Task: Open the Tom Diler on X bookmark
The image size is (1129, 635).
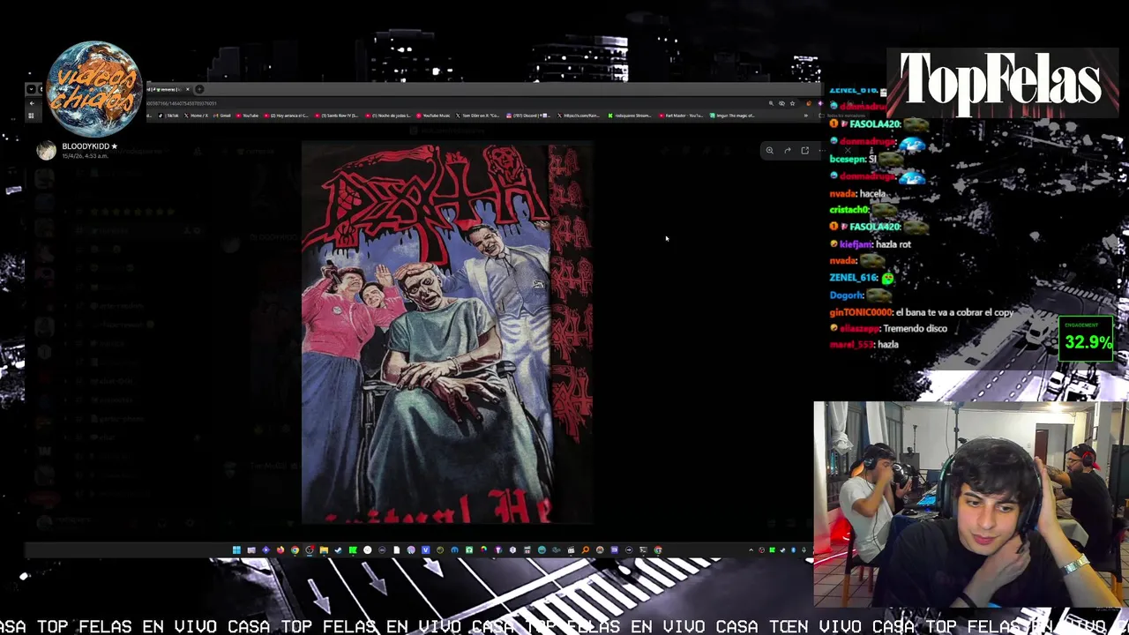Action: [x=479, y=116]
